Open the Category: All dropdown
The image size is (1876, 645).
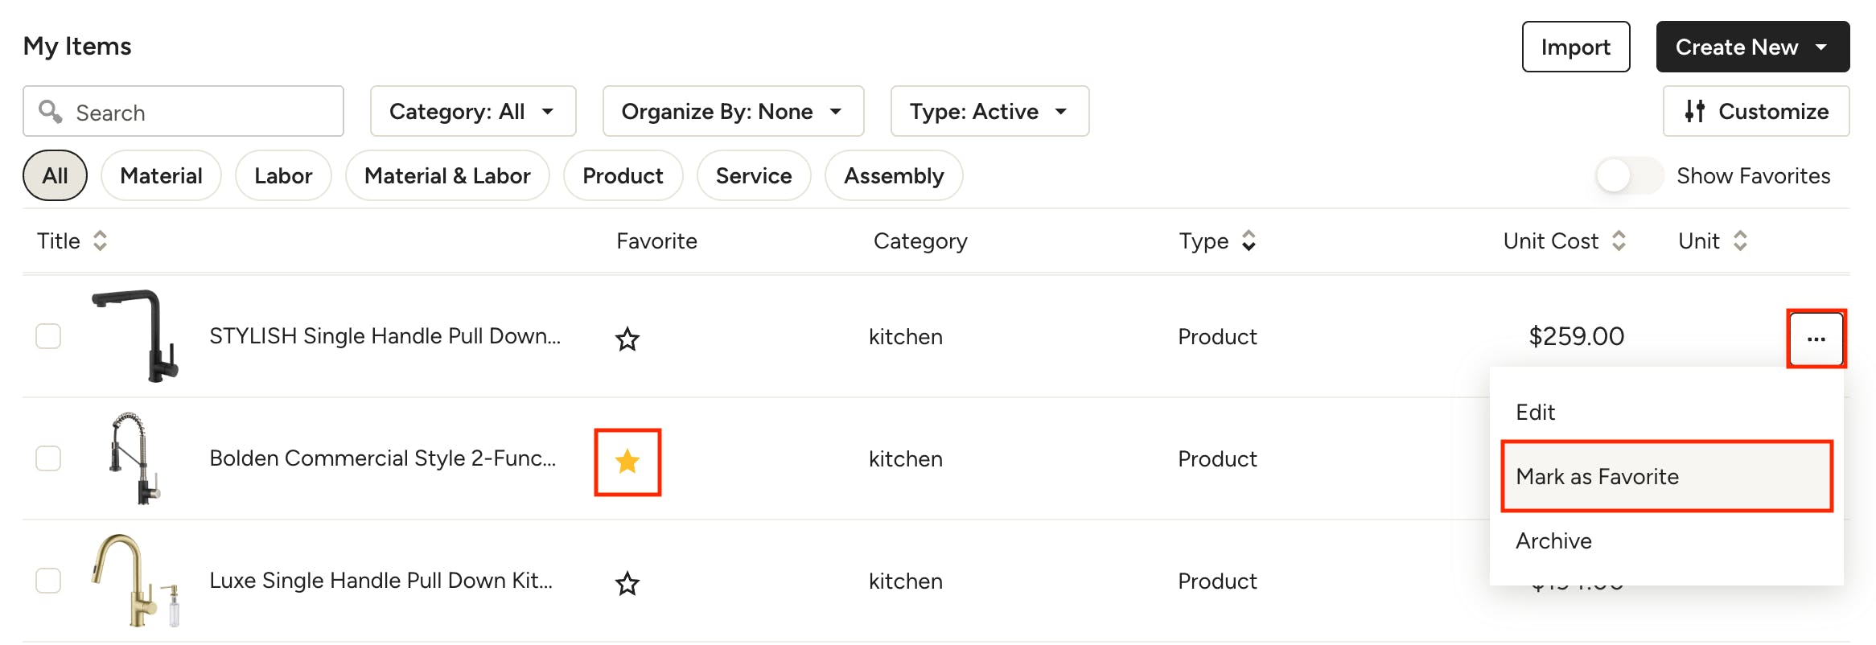click(x=473, y=111)
